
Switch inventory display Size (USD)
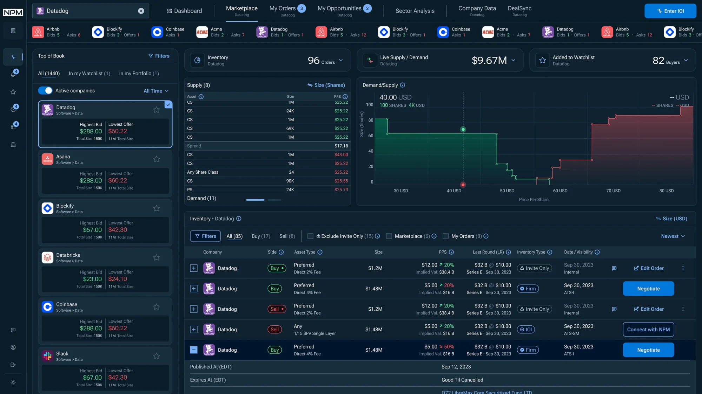point(671,219)
